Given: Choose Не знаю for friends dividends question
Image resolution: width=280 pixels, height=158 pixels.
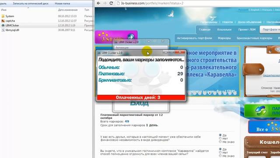Looking at the screenshot, I should (x=220, y=142).
